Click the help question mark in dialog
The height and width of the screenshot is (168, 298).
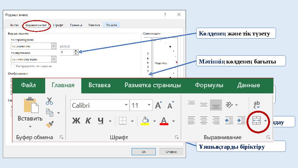point(165,15)
